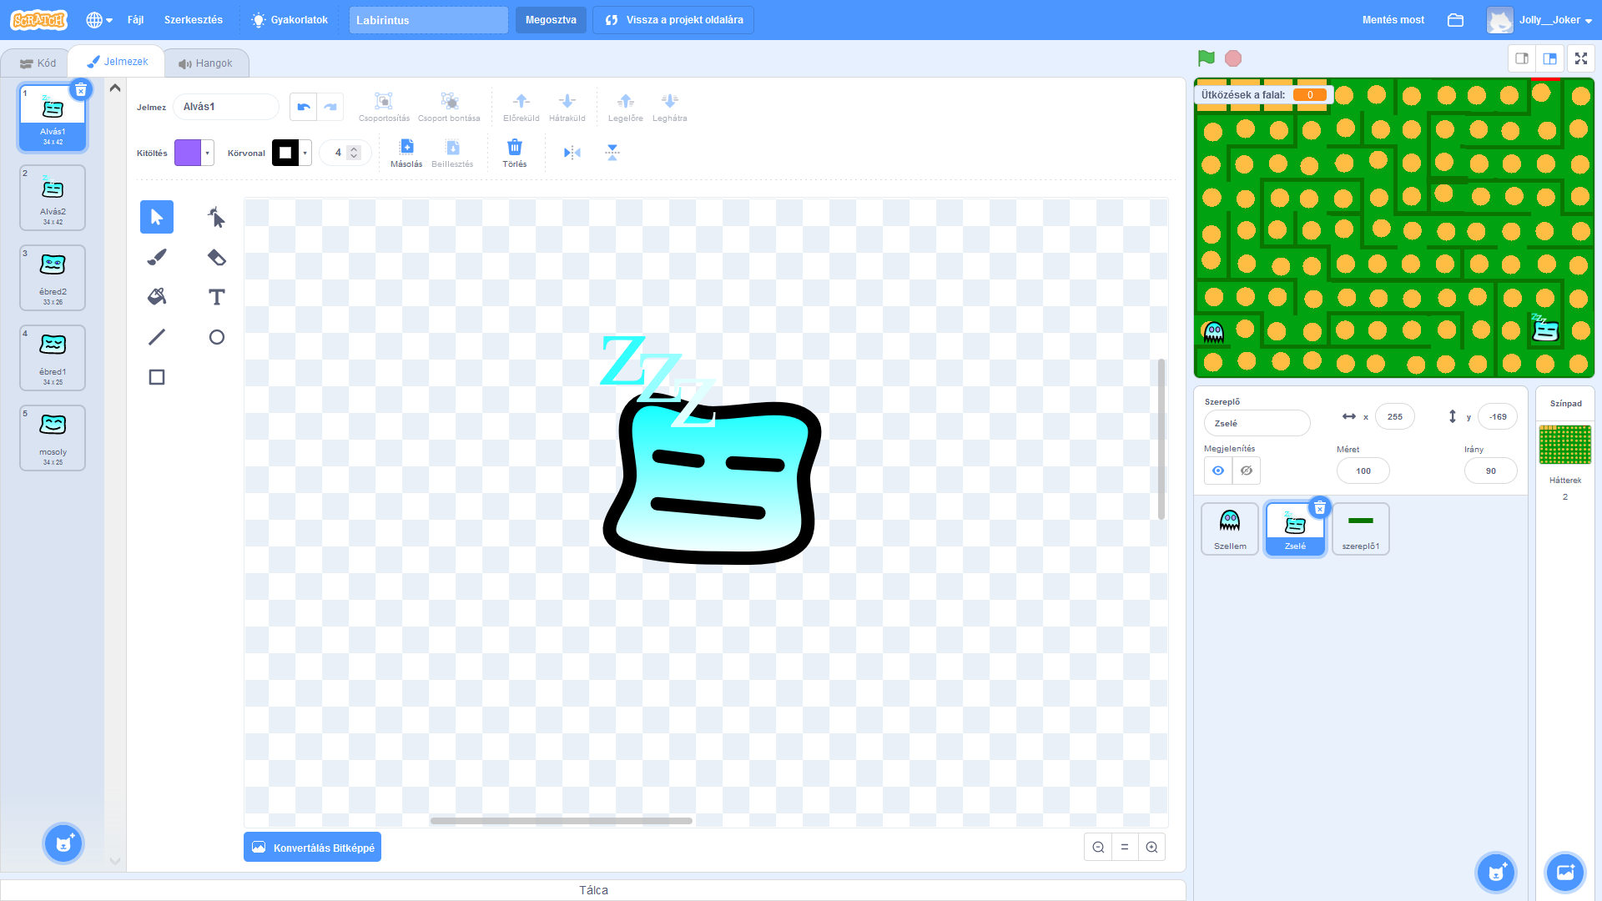Select the Fill bucket tool
Image resolution: width=1602 pixels, height=901 pixels.
157,297
